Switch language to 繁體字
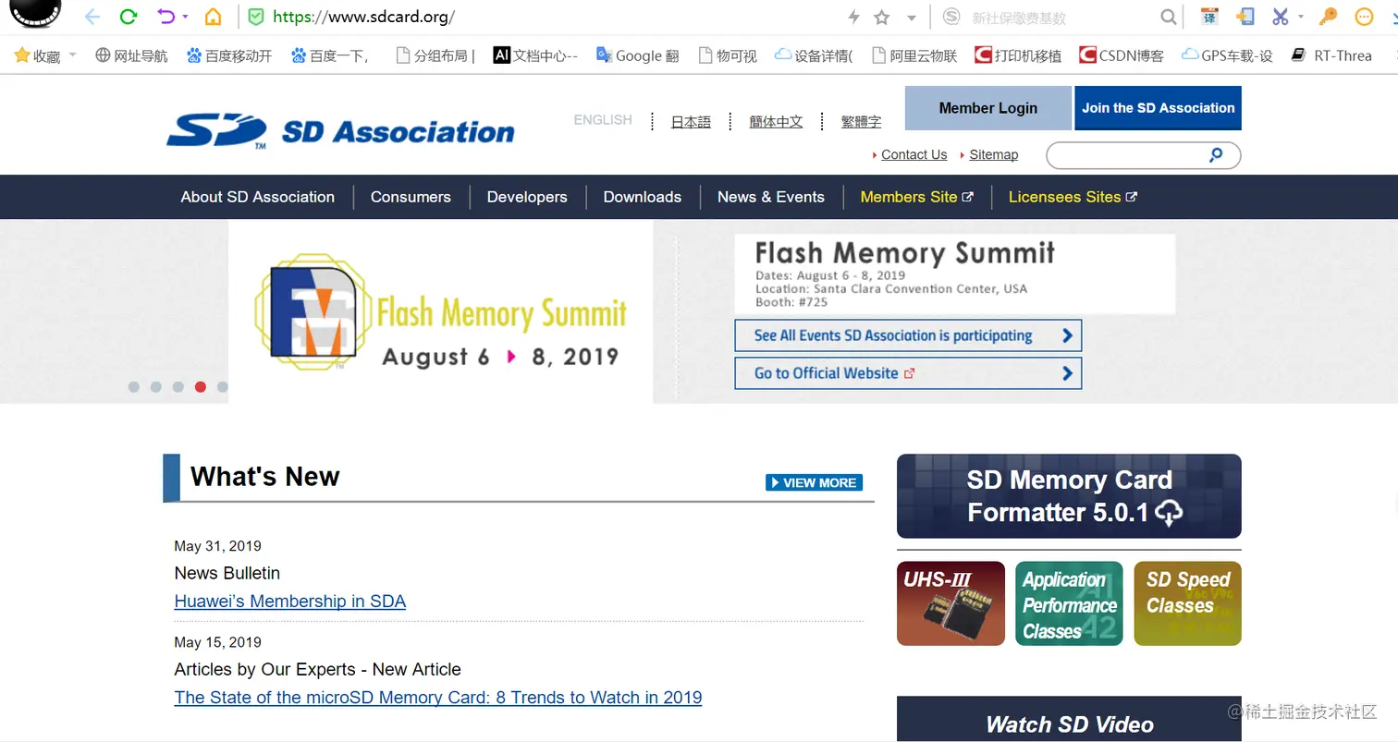Screen dimensions: 1398x742 coord(861,121)
